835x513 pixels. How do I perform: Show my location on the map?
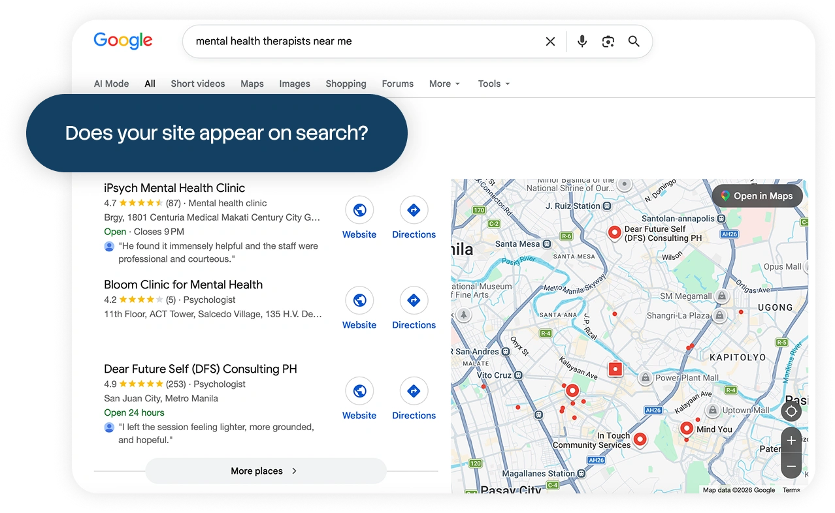791,411
